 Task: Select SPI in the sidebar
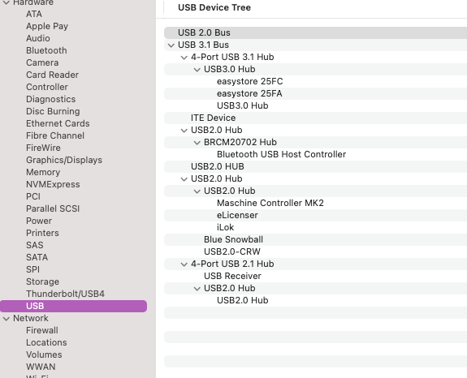tap(32, 270)
